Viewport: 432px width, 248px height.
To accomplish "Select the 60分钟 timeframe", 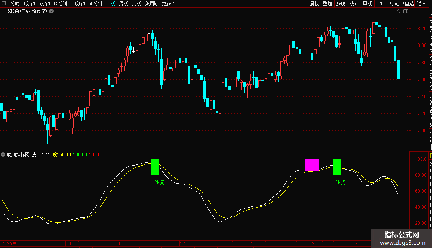I will pos(96,3).
